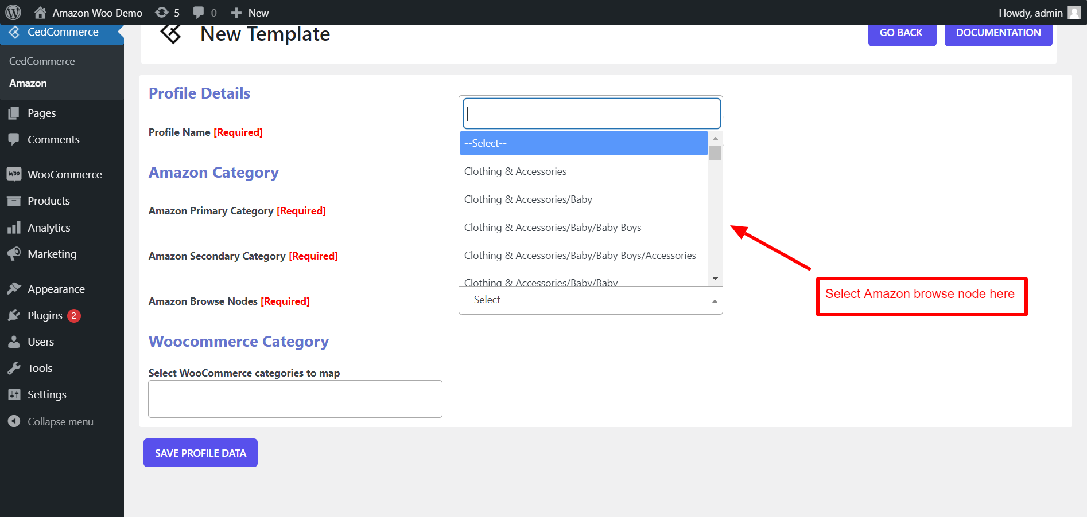1087x517 pixels.
Task: Open comments bubble icon in admin bar
Action: pos(199,13)
